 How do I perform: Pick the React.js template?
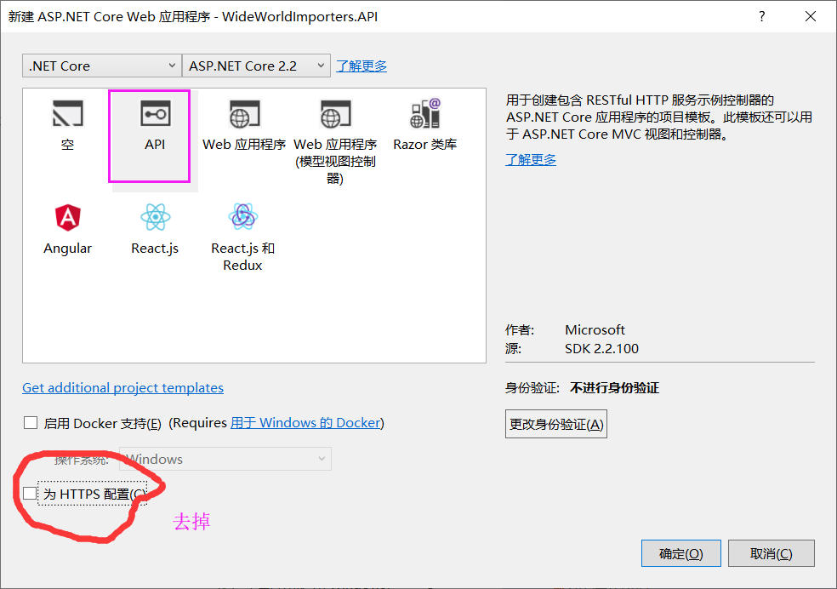(x=155, y=230)
